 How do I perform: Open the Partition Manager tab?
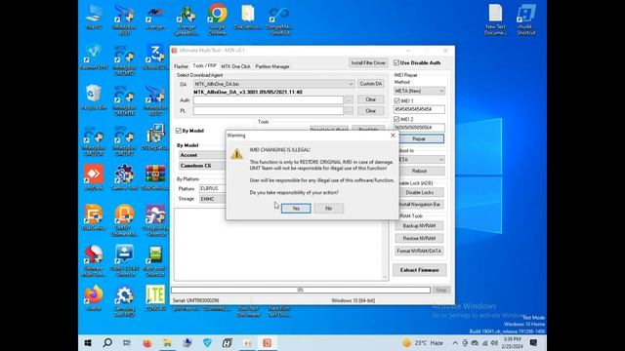pyautogui.click(x=272, y=66)
